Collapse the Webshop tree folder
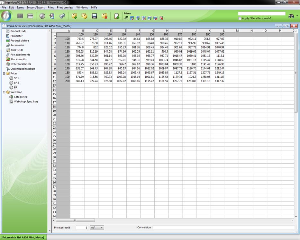Image resolution: width=300 pixels, height=240 pixels. 4,92
